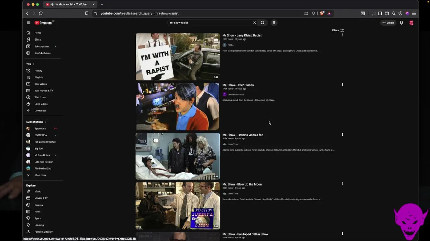Open notifications bell

(401, 23)
